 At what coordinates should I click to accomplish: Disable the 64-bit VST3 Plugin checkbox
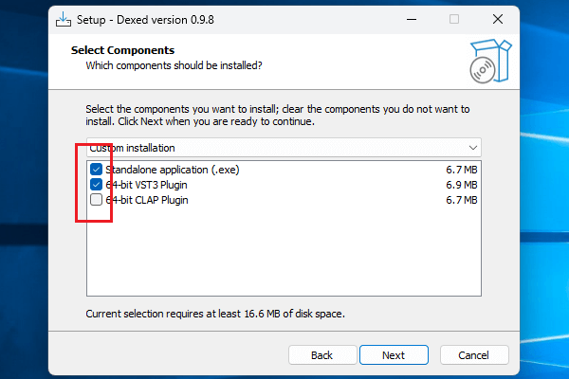coord(96,185)
